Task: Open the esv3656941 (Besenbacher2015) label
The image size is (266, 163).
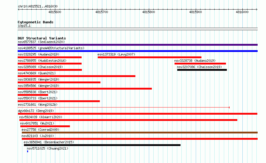Action: point(49,142)
